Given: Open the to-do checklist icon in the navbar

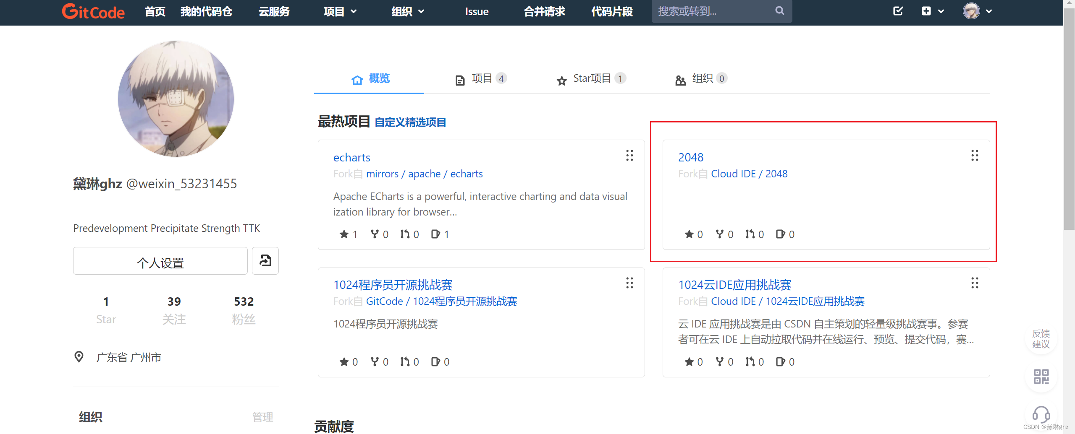Looking at the screenshot, I should [x=898, y=11].
